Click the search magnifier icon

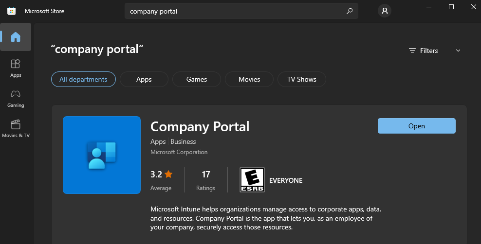[x=350, y=11]
